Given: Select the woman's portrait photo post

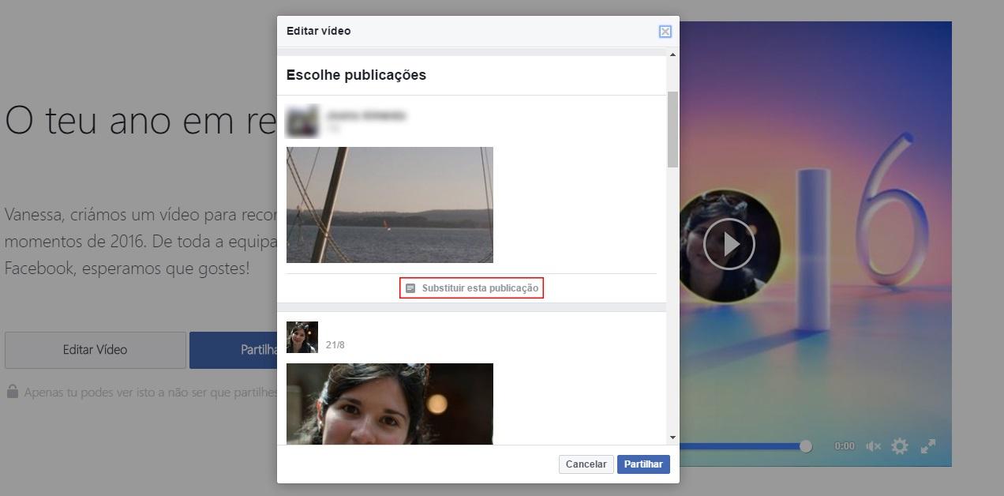Looking at the screenshot, I should tap(389, 403).
